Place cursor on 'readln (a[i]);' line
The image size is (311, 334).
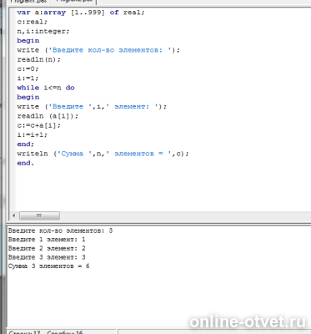click(x=48, y=116)
